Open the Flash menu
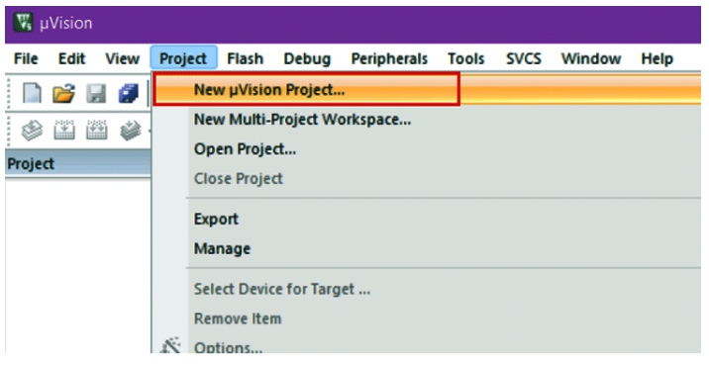709x368 pixels. [x=245, y=58]
